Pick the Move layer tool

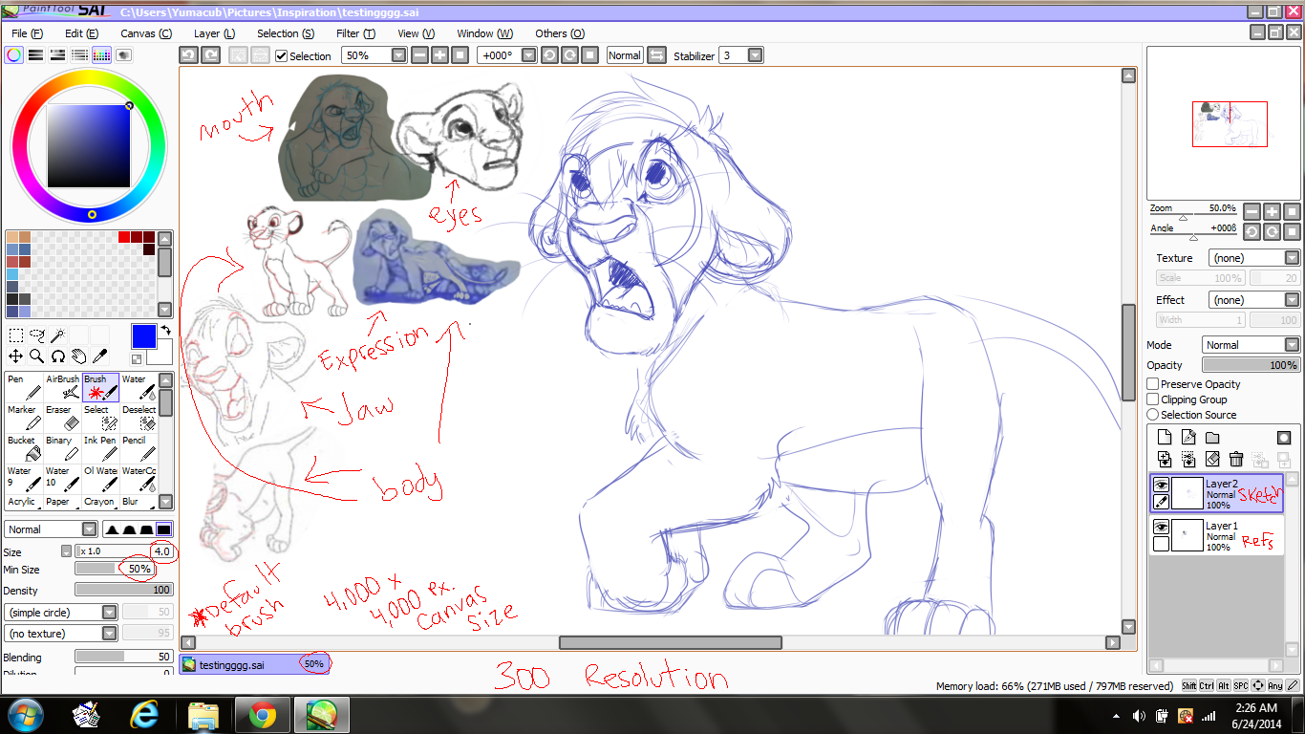[16, 356]
